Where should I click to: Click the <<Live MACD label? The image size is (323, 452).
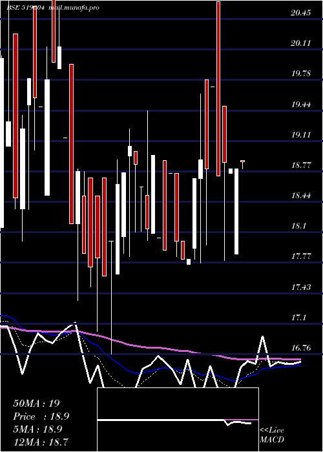272,435
